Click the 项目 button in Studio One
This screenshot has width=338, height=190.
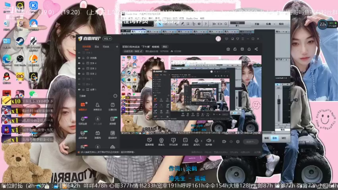(x=281, y=24)
